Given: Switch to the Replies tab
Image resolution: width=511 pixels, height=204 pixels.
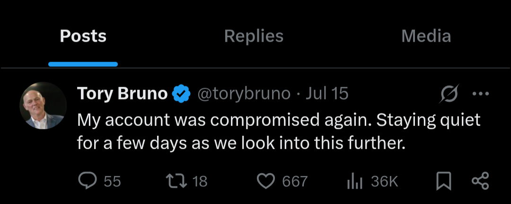Looking at the screenshot, I should pos(254,36).
